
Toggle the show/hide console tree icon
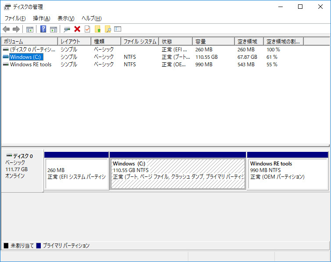30,29
